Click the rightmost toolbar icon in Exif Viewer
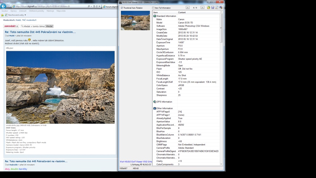316x178 pixels. (x=221, y=8)
